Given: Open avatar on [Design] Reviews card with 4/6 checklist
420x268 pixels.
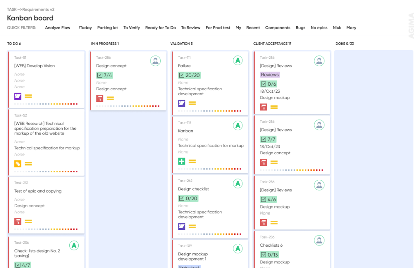Looking at the screenshot, I should [x=319, y=185].
